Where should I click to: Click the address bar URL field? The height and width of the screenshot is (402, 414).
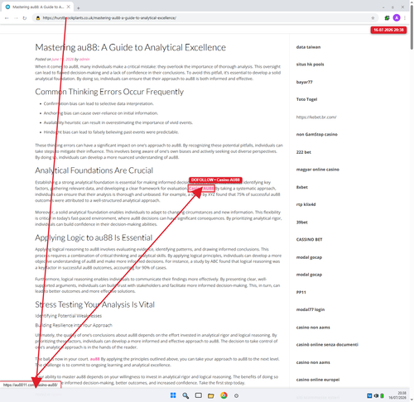tap(205, 18)
